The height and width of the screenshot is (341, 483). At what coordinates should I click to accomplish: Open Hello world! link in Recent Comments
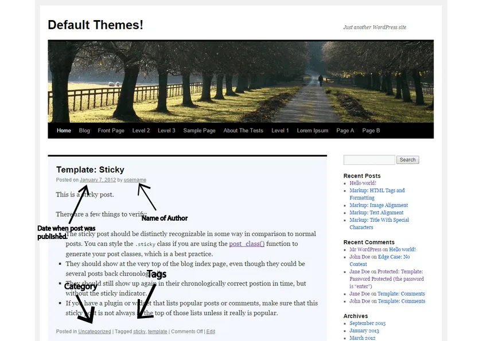[x=402, y=249]
